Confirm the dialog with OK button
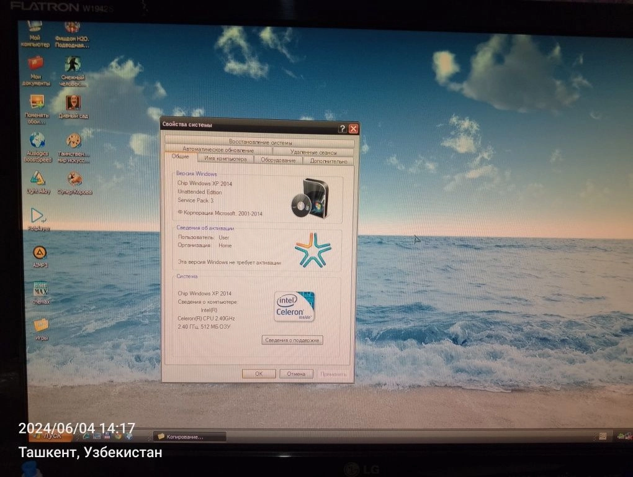Image resolution: width=633 pixels, height=477 pixels. click(x=259, y=374)
